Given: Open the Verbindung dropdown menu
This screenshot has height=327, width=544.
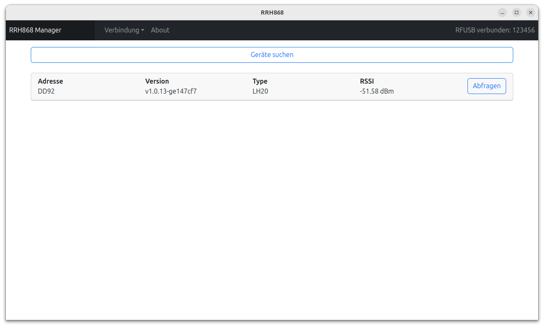Looking at the screenshot, I should click(124, 30).
